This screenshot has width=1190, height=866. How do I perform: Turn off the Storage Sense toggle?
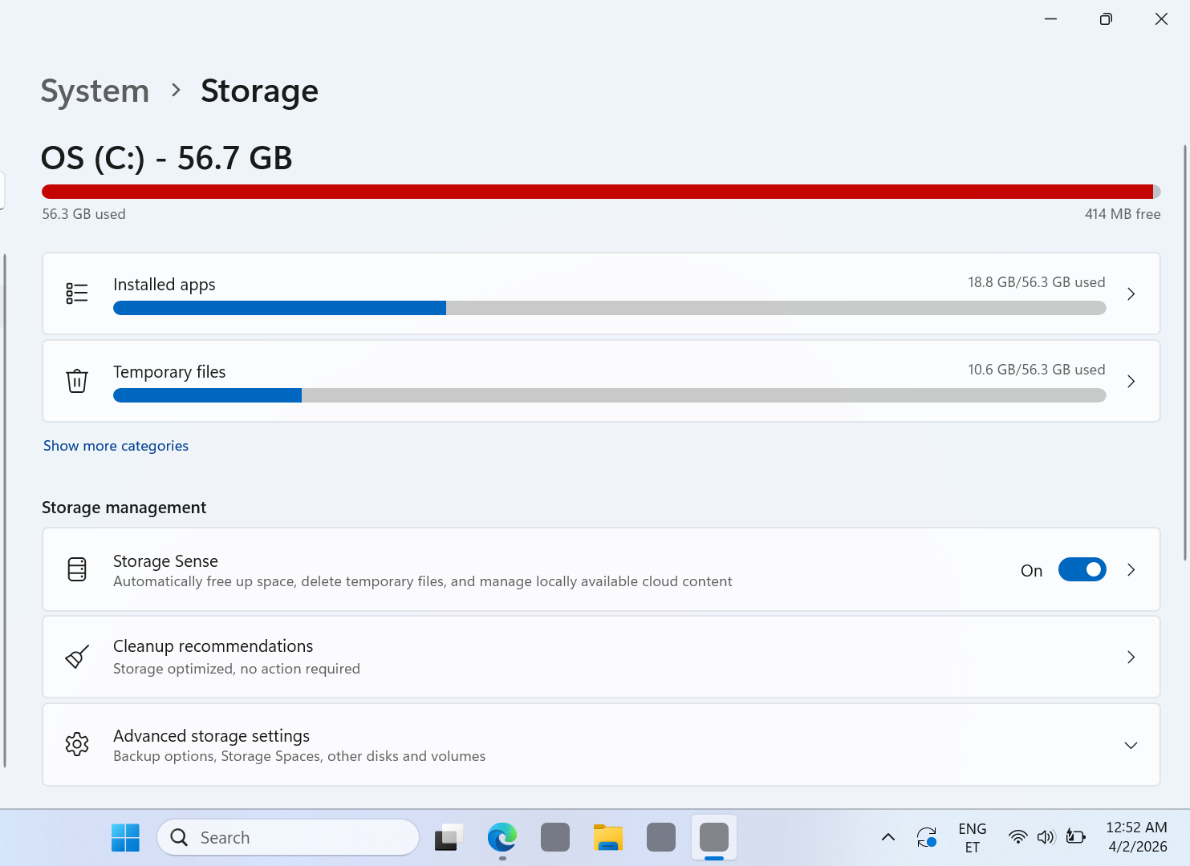point(1082,569)
